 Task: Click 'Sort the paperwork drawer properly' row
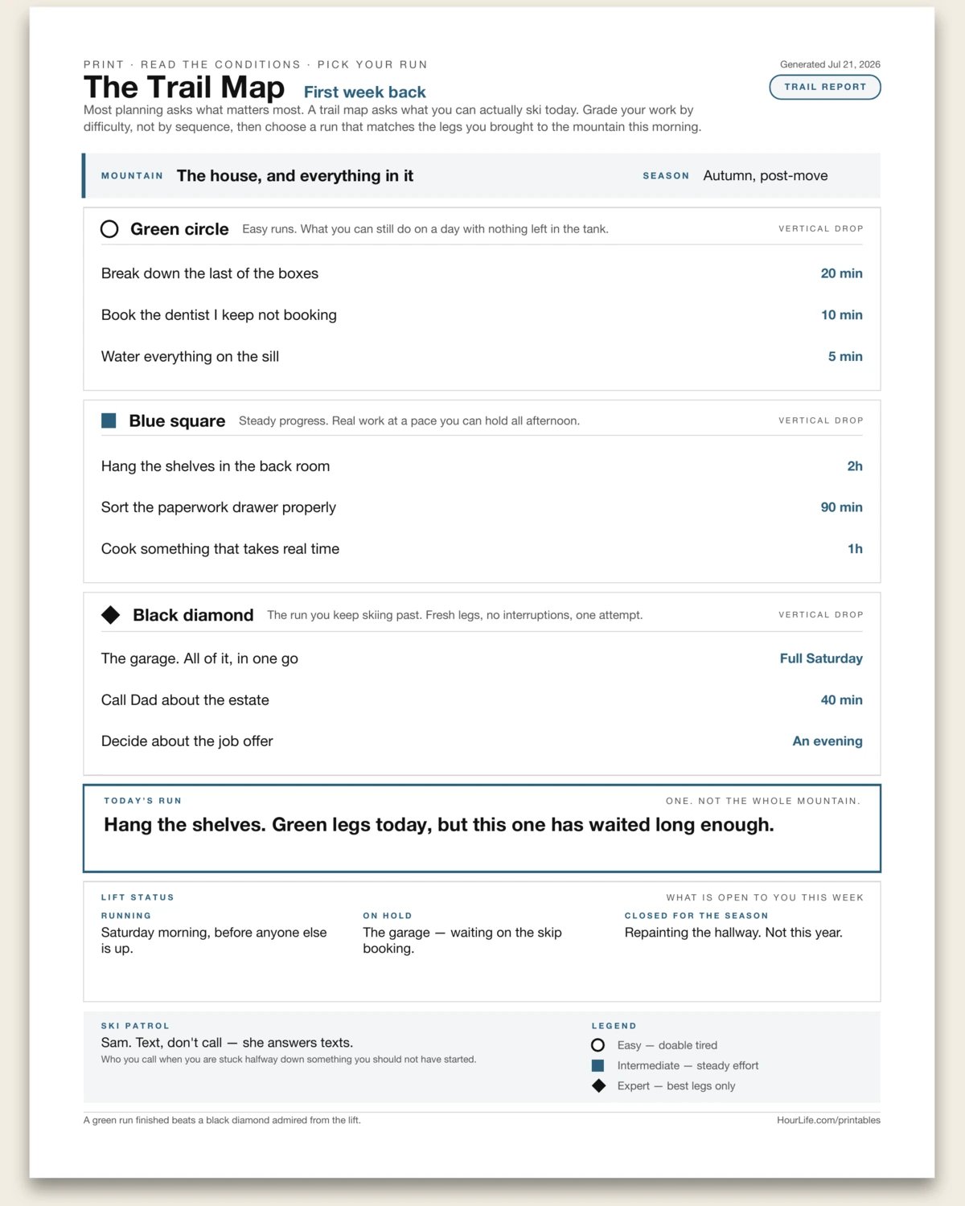[482, 507]
